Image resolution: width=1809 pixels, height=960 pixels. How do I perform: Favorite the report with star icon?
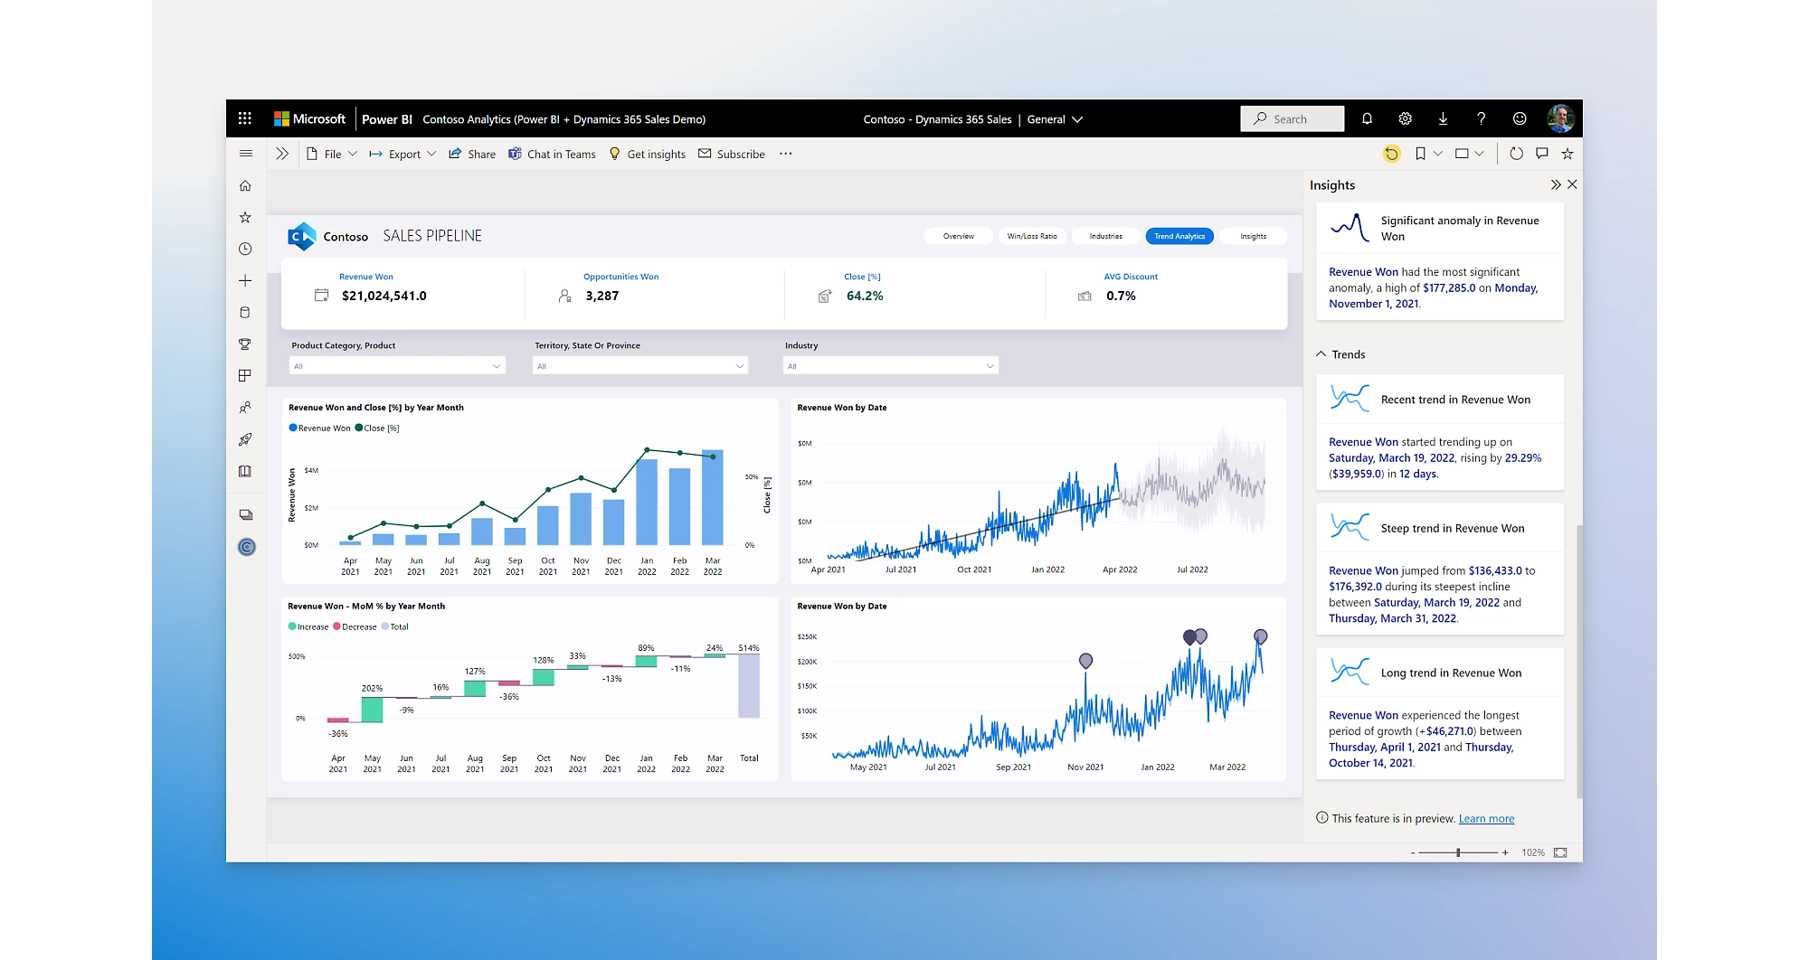tap(1567, 154)
